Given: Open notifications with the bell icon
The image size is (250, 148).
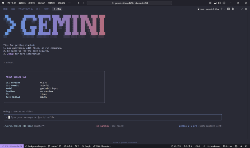Looking at the screenshot, I should click(246, 146).
